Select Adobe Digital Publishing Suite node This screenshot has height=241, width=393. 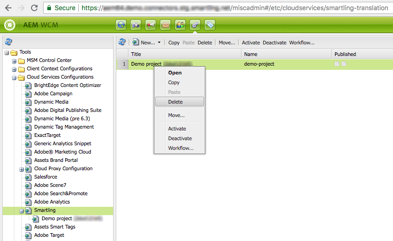point(68,111)
